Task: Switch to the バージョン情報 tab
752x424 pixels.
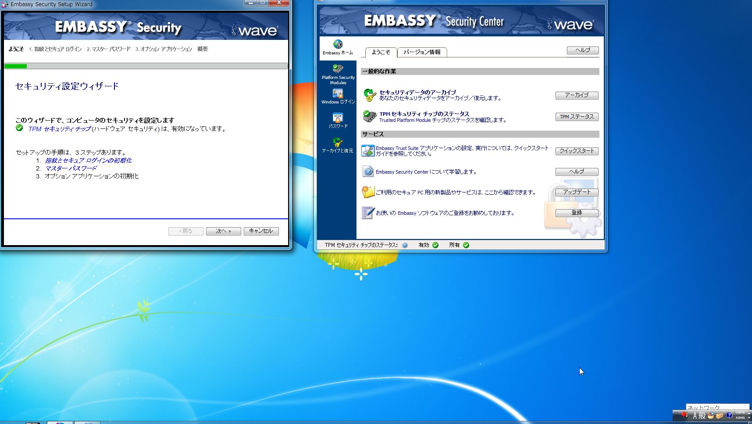Action: (422, 52)
